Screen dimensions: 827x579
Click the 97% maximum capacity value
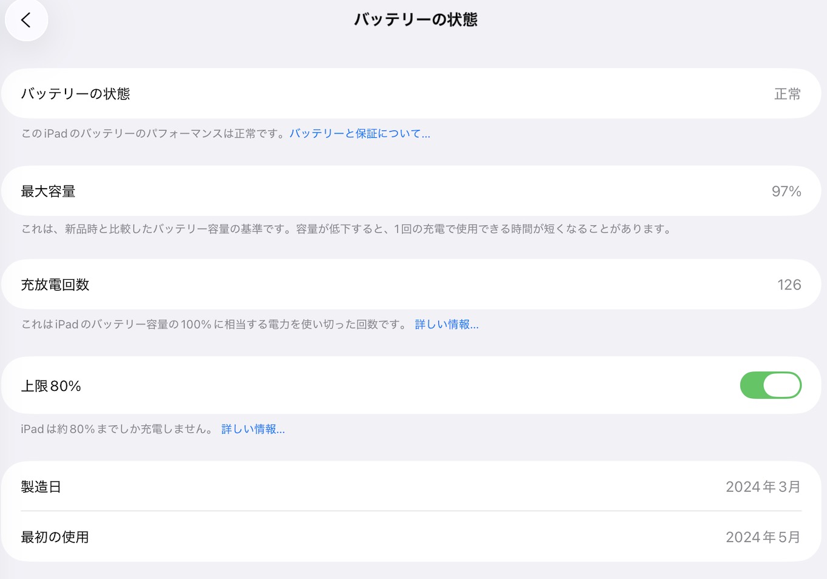coord(786,191)
